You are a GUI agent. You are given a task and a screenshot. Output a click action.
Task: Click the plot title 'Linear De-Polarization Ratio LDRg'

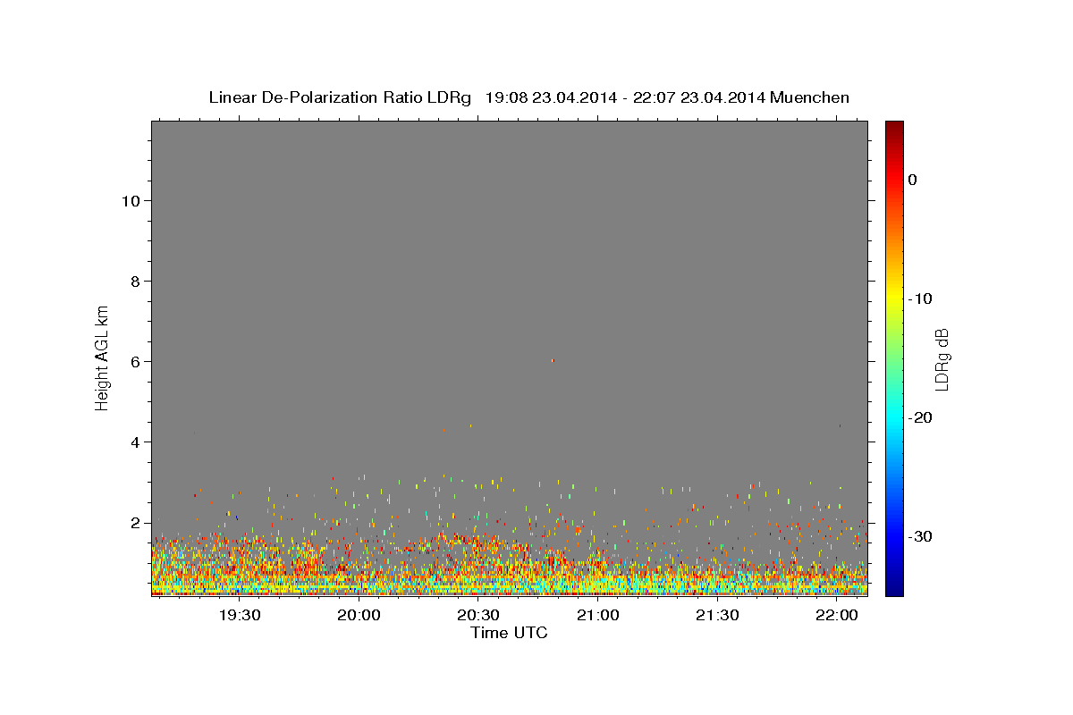340,97
